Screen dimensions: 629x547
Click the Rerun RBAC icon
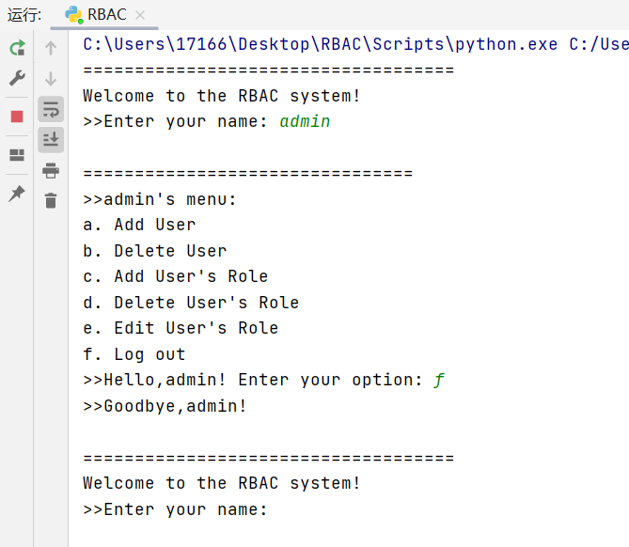coord(17,48)
